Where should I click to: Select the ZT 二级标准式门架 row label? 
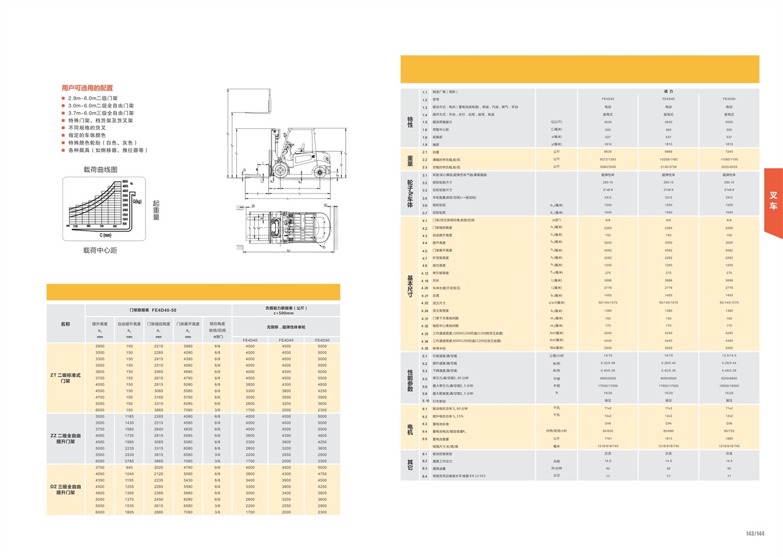coord(65,378)
